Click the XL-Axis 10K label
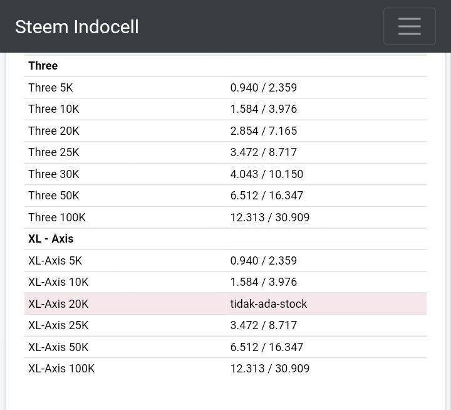This screenshot has width=451, height=410. 58,282
